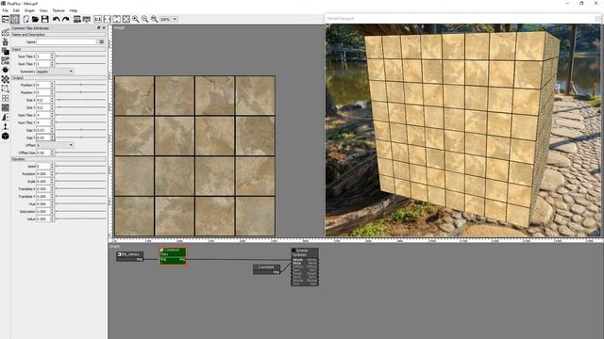Click the 1:1 actual size zoom icon

98,19
